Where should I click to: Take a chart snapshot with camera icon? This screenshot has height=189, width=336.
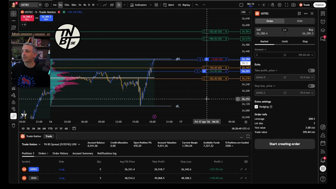[x=293, y=5]
